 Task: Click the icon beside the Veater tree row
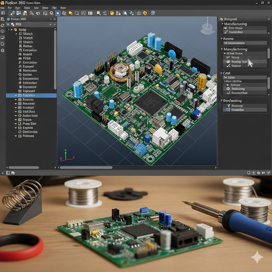click(20, 46)
